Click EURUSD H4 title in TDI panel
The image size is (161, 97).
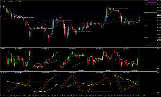99,73
